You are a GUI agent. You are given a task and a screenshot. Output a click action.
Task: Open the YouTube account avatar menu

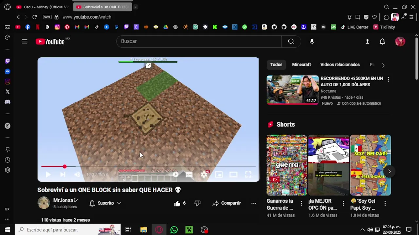coord(400,41)
